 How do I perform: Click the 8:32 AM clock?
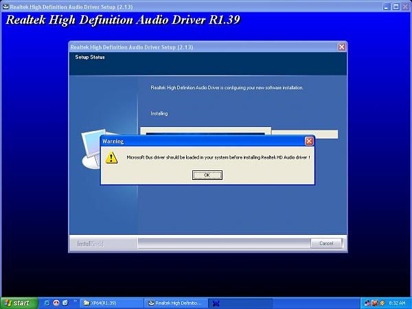tap(397, 304)
